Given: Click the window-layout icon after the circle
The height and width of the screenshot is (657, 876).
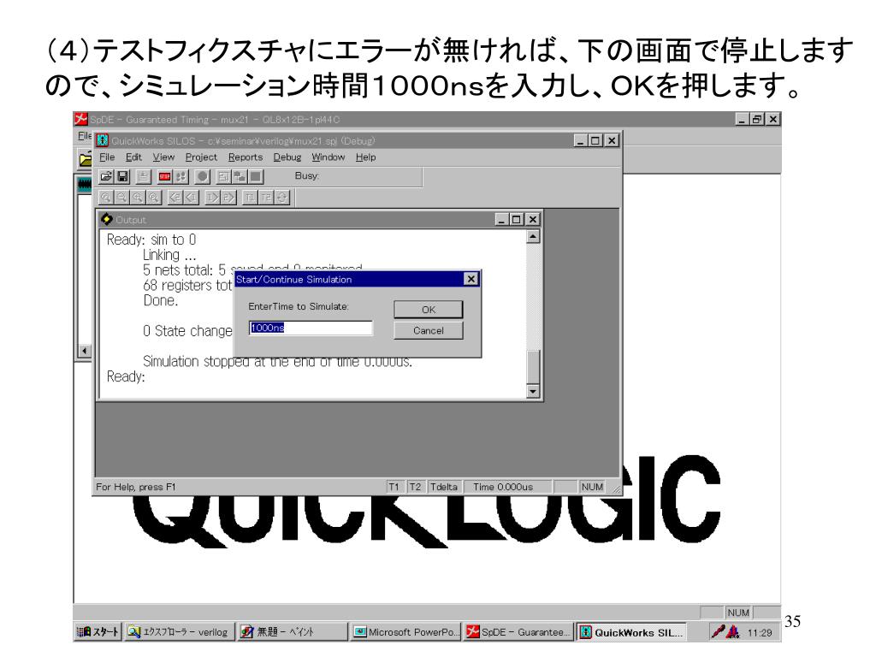Looking at the screenshot, I should click(223, 176).
